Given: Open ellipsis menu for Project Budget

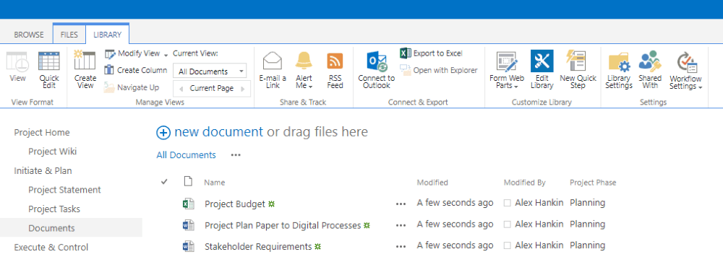Looking at the screenshot, I should click(x=401, y=204).
